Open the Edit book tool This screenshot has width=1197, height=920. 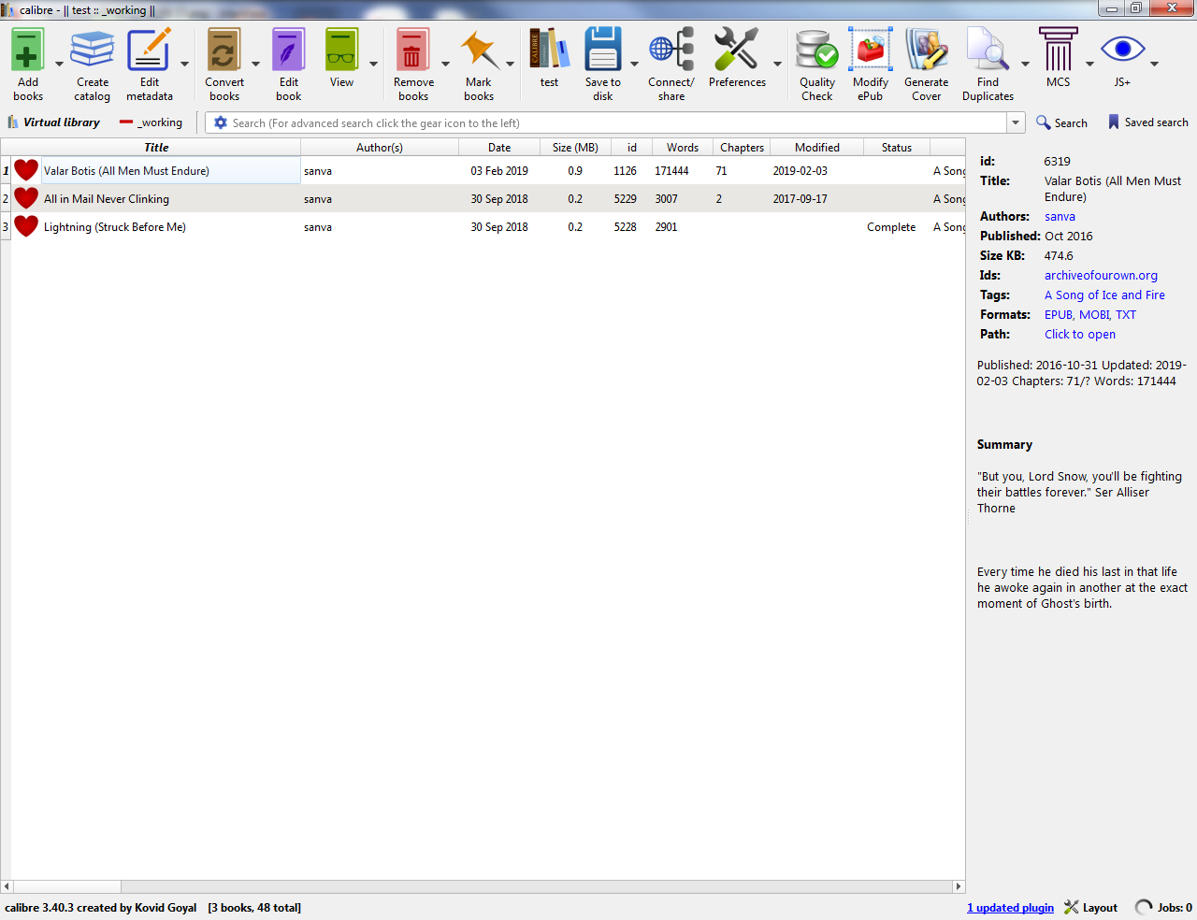(x=288, y=50)
